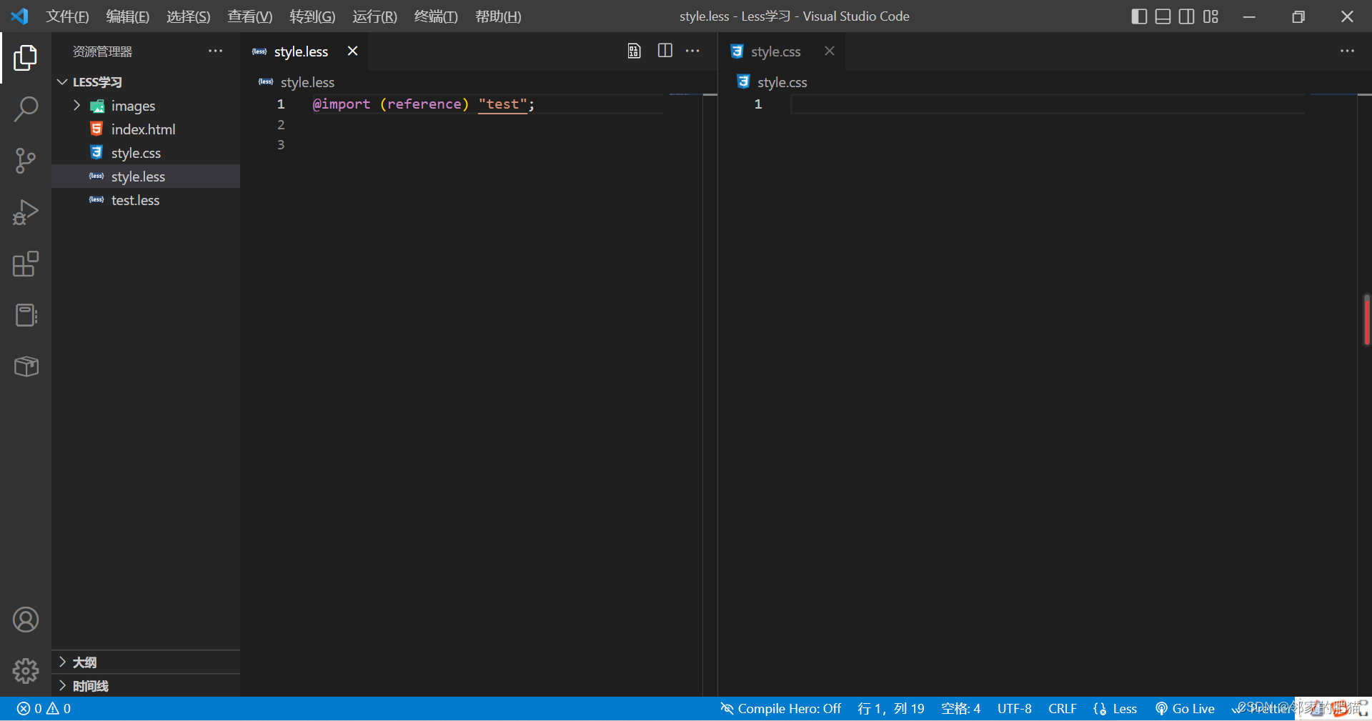Open the 编辑(E) menu
The width and height of the screenshot is (1372, 721).
127,16
